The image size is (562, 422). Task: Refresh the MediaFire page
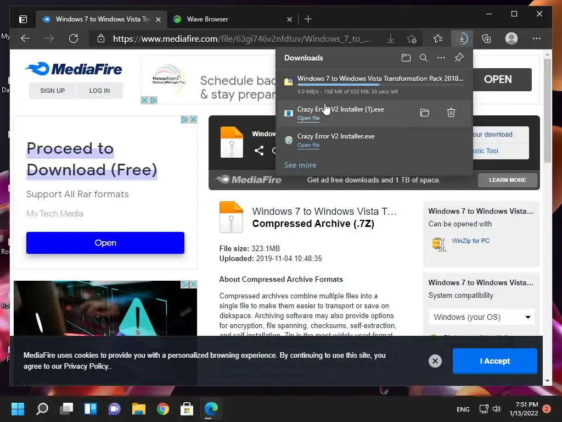point(74,38)
